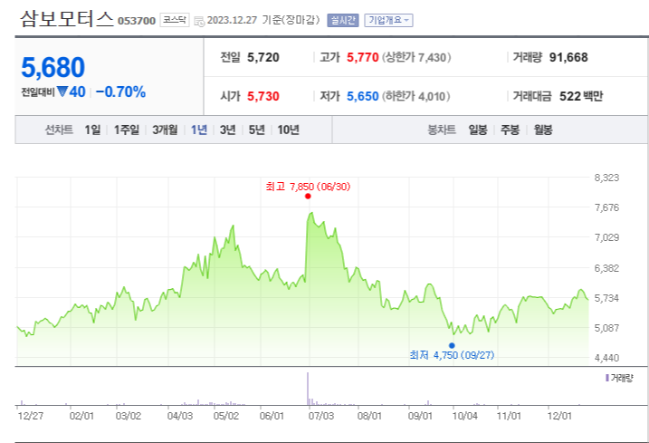Click the 4,440 y-axis label
Screen dimensions: 649x443
(x=606, y=358)
